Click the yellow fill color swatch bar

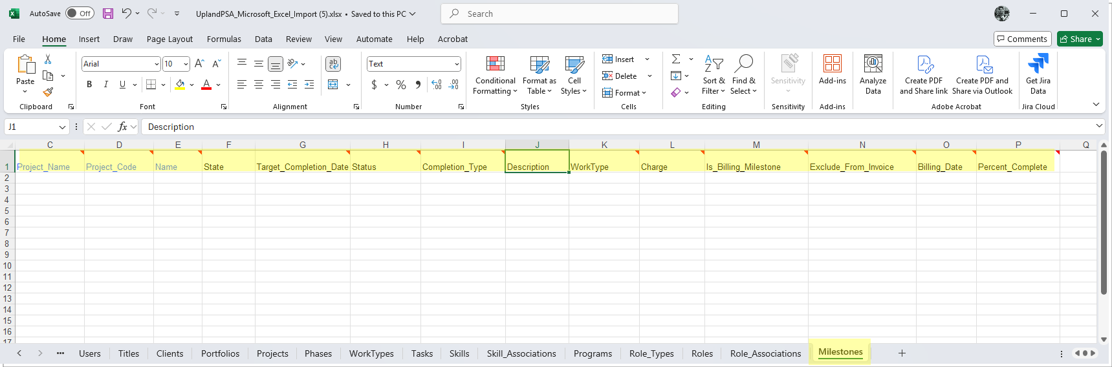[x=180, y=89]
